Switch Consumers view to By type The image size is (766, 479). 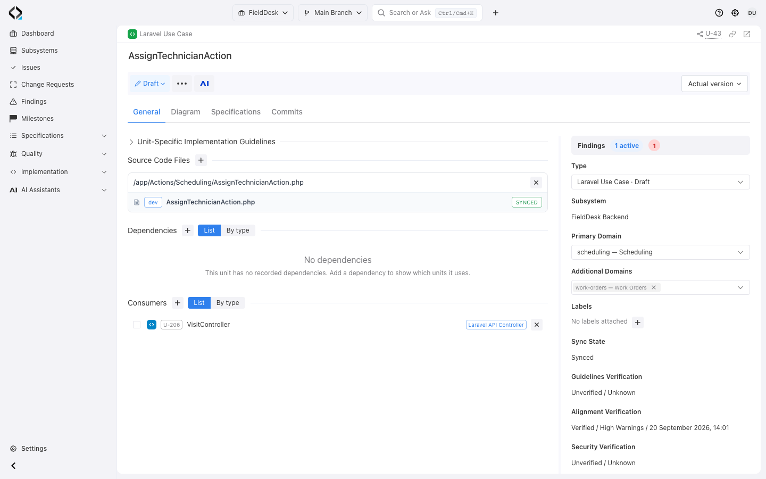coord(228,303)
